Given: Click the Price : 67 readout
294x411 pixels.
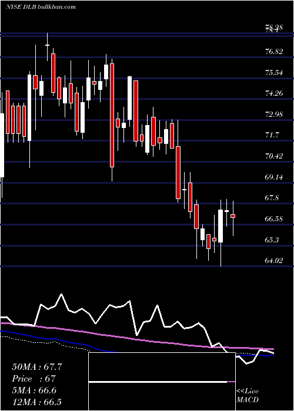Looking at the screenshot, I should [x=34, y=379].
